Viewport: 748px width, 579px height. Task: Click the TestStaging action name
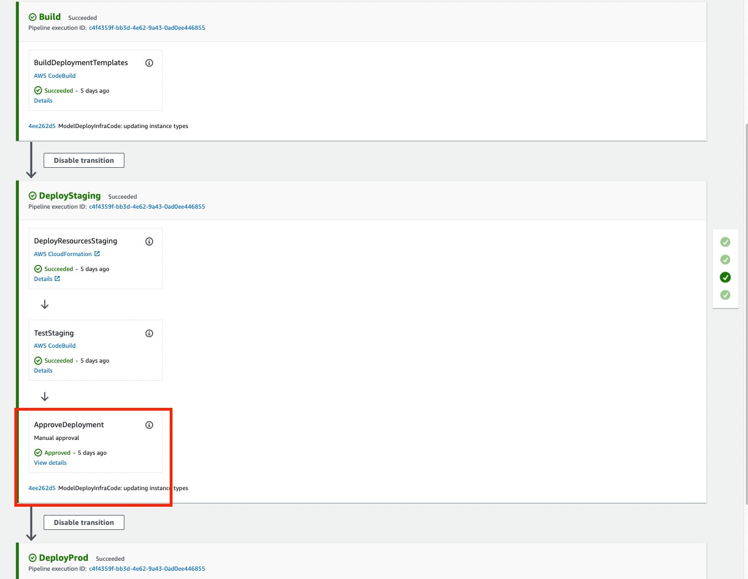[x=54, y=333]
